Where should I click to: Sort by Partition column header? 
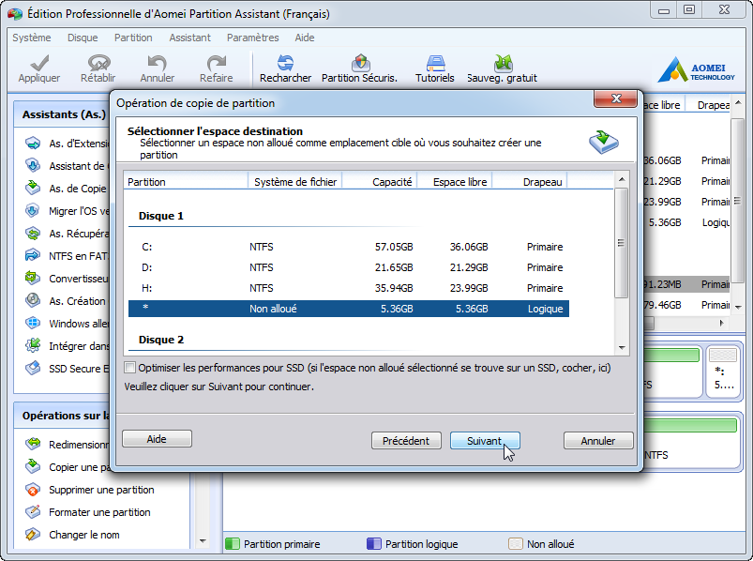[186, 182]
